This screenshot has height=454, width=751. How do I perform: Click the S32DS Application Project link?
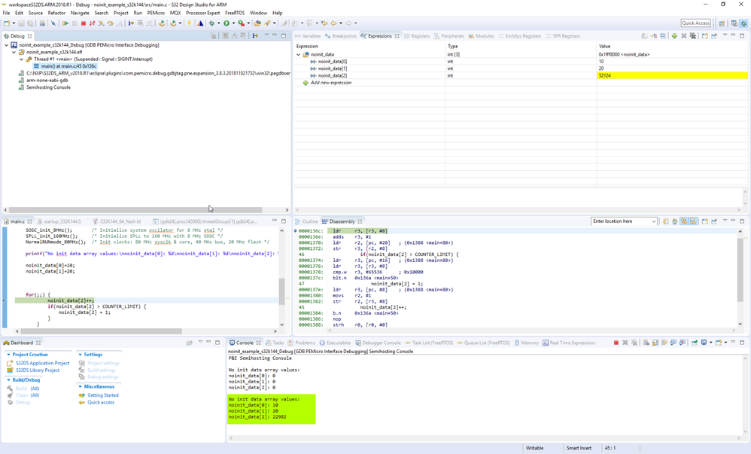tap(43, 364)
